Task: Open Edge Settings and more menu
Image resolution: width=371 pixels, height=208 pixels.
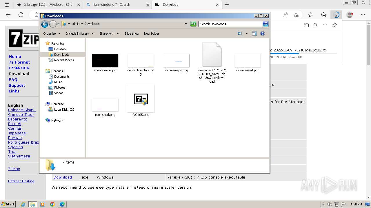Action: [363, 15]
